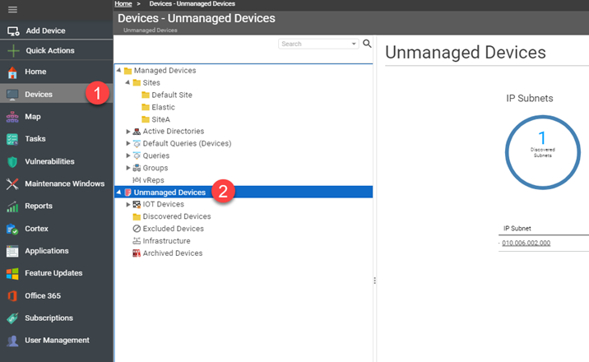This screenshot has width=589, height=362.
Task: Open the Map network icon
Action: (x=12, y=117)
